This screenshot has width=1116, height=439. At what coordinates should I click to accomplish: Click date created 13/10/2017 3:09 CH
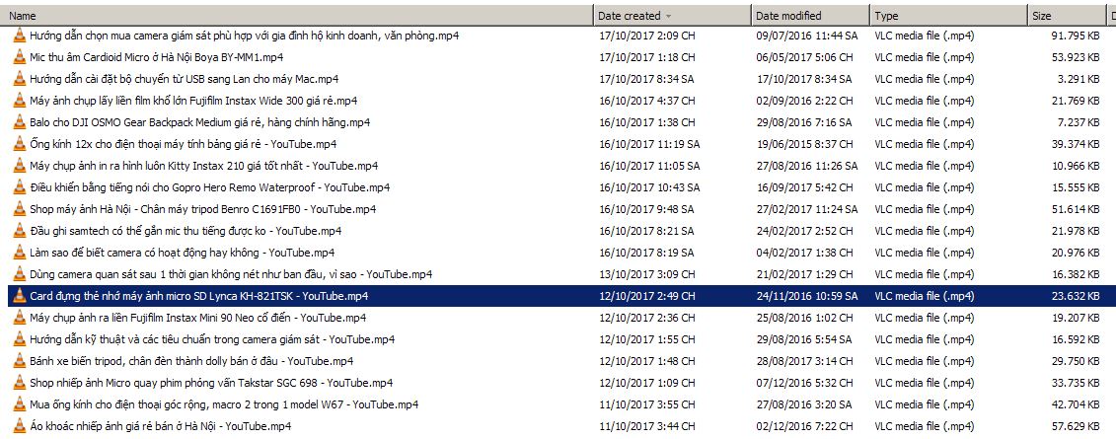click(647, 274)
